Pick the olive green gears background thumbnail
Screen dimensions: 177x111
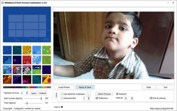coord(47,60)
